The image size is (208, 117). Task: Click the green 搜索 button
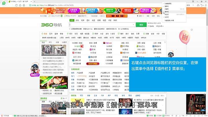click(141, 25)
